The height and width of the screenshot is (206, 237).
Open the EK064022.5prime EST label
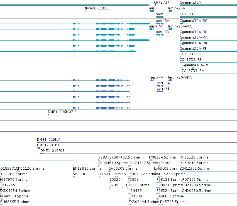pyautogui.click(x=142, y=174)
